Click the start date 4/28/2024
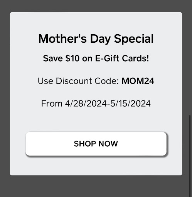 coord(86,104)
